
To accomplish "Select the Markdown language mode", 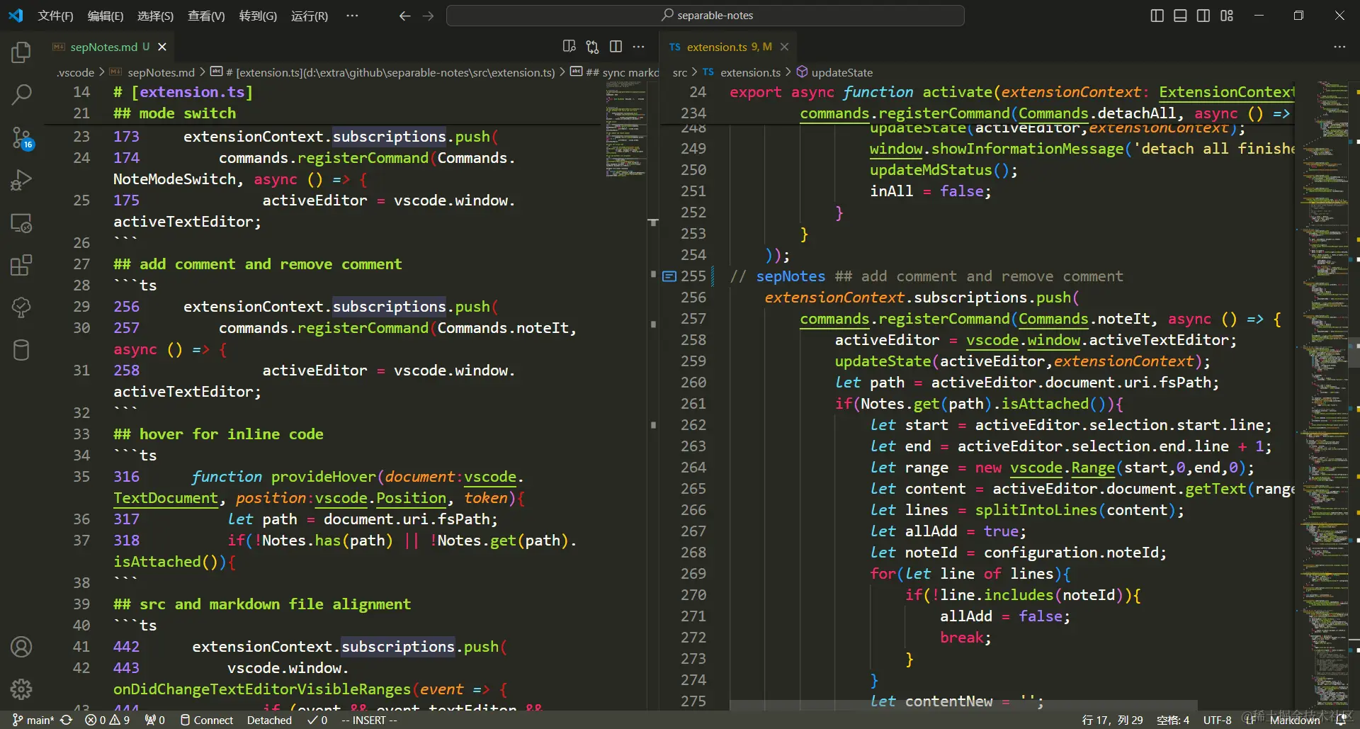I will pos(1295,720).
